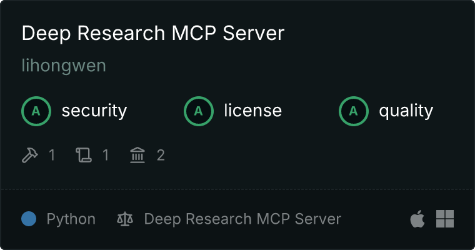Viewport: 475px width, 250px height.
Task: Click the balance scale license icon
Action: point(125,219)
